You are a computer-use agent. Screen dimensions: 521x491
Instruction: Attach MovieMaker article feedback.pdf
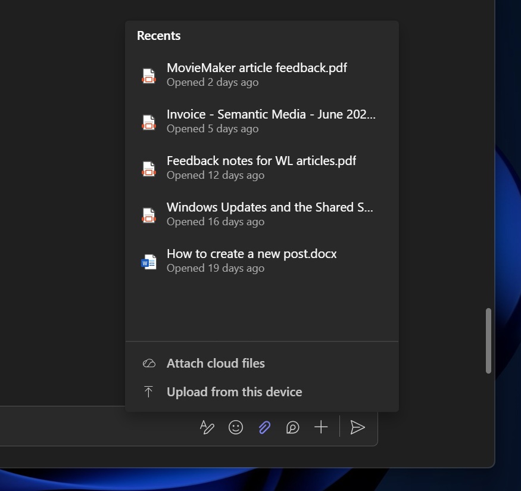(x=262, y=75)
